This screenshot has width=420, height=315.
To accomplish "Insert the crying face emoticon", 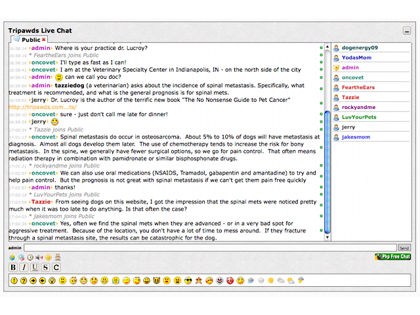I will click(x=115, y=281).
